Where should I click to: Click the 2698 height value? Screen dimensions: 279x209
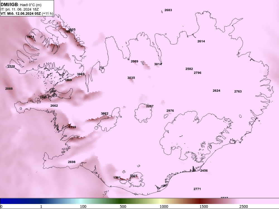[x=72, y=162]
